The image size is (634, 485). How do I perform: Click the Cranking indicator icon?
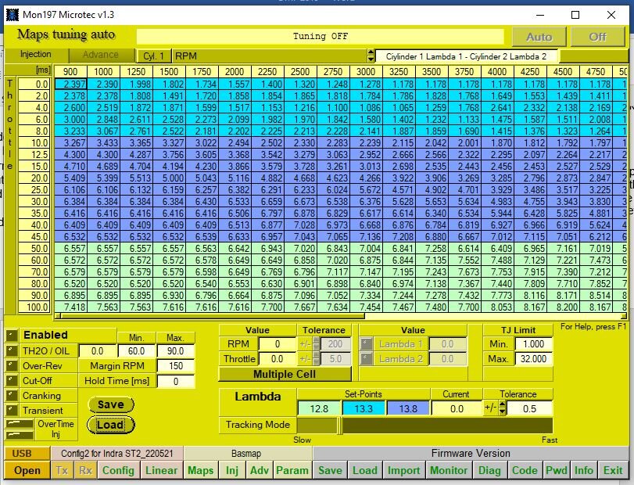[x=11, y=395]
